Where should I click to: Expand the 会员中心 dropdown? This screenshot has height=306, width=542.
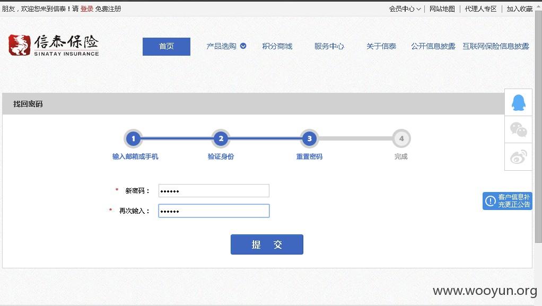click(x=405, y=9)
